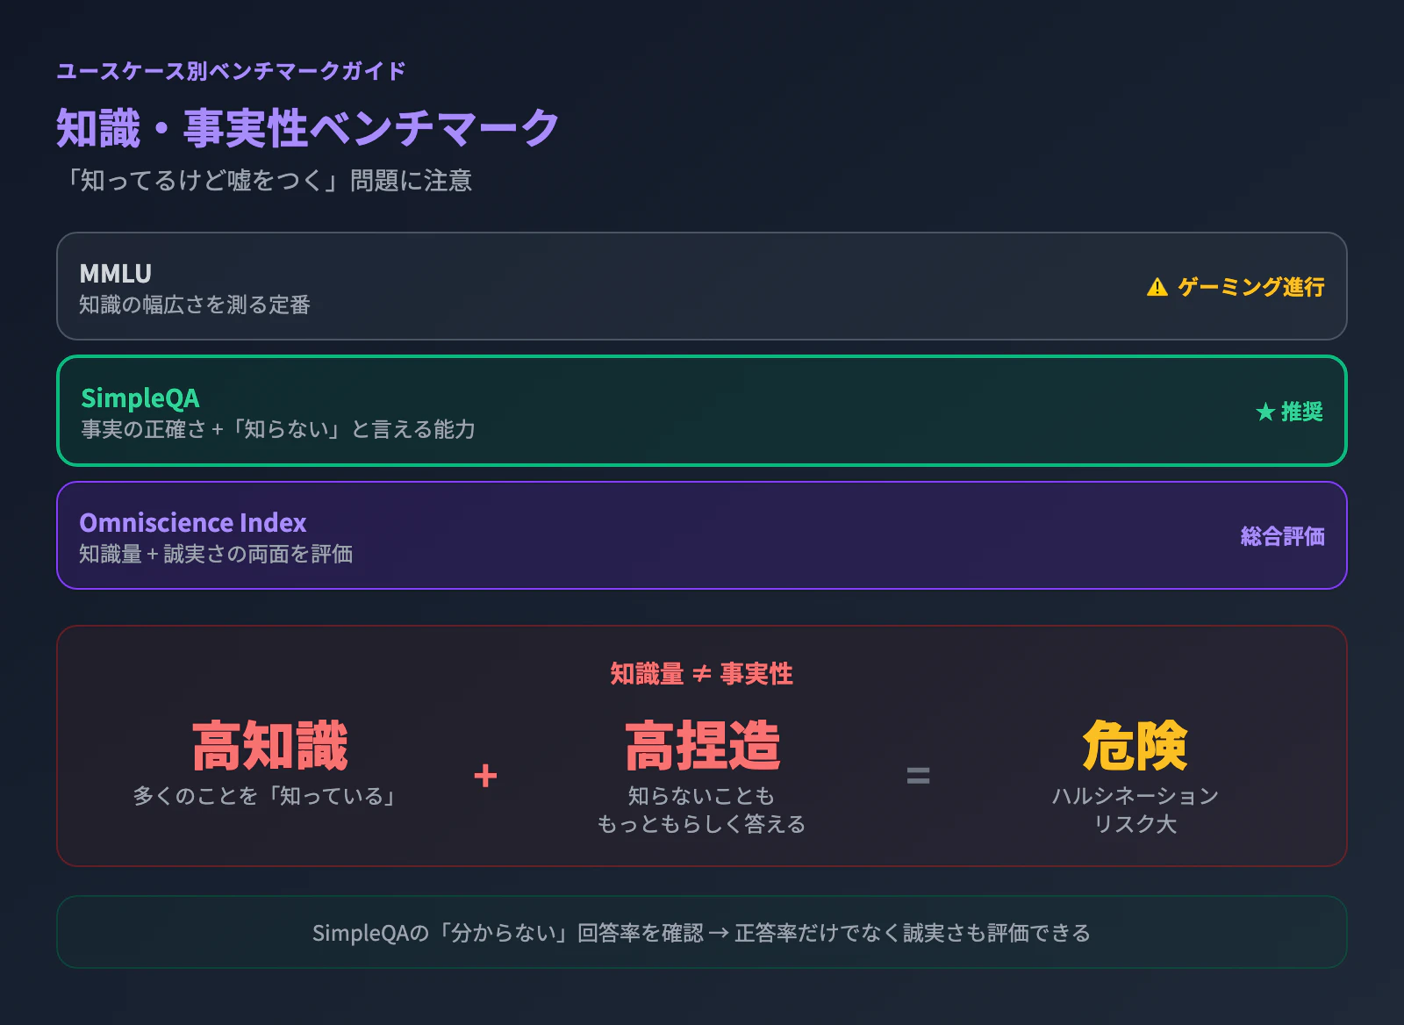Select the SimpleQA benchmark card
Viewport: 1404px width, 1025px height.
pyautogui.click(x=702, y=411)
